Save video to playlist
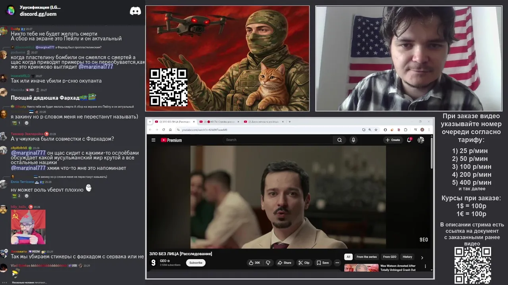The image size is (508, 285). [x=323, y=262]
